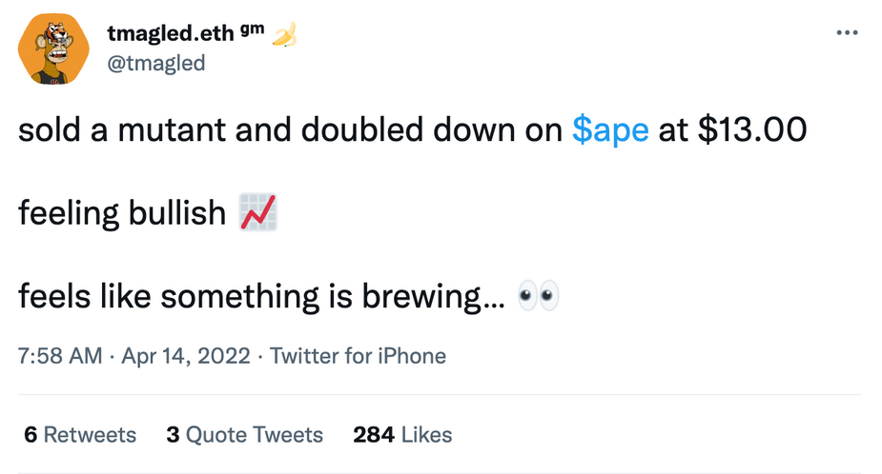
Task: Open the more options ellipsis menu
Action: point(846,33)
